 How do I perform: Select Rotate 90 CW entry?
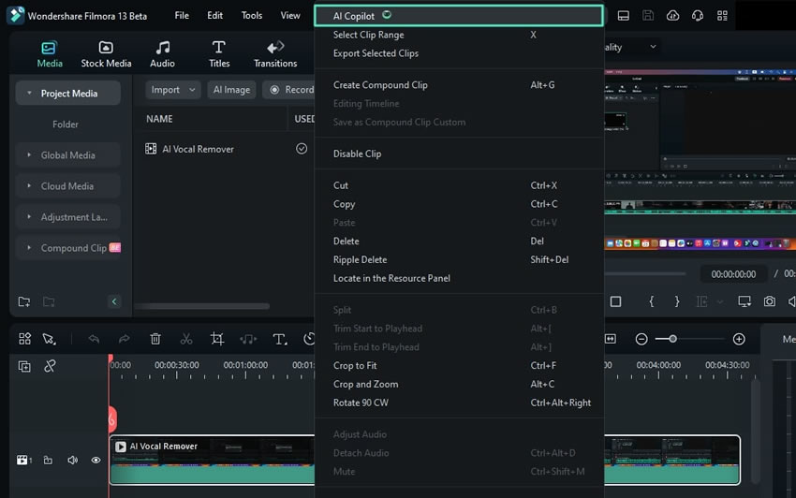459,403
